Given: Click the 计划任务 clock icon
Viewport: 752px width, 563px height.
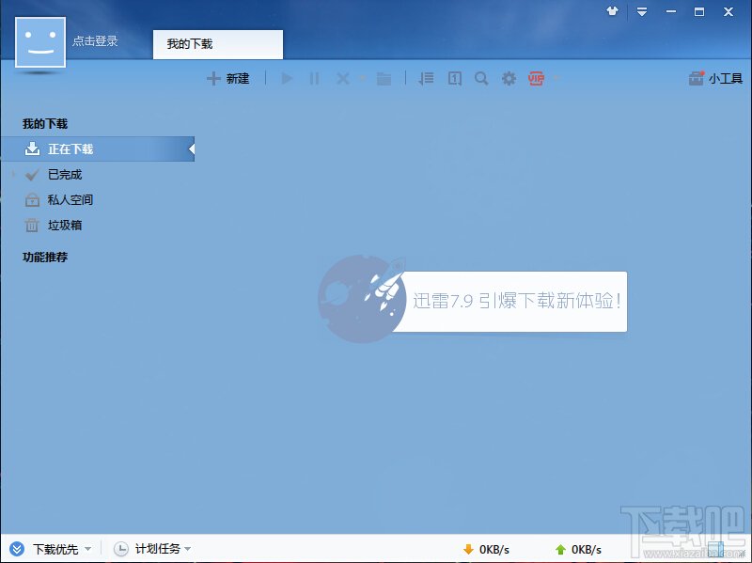Looking at the screenshot, I should (121, 549).
